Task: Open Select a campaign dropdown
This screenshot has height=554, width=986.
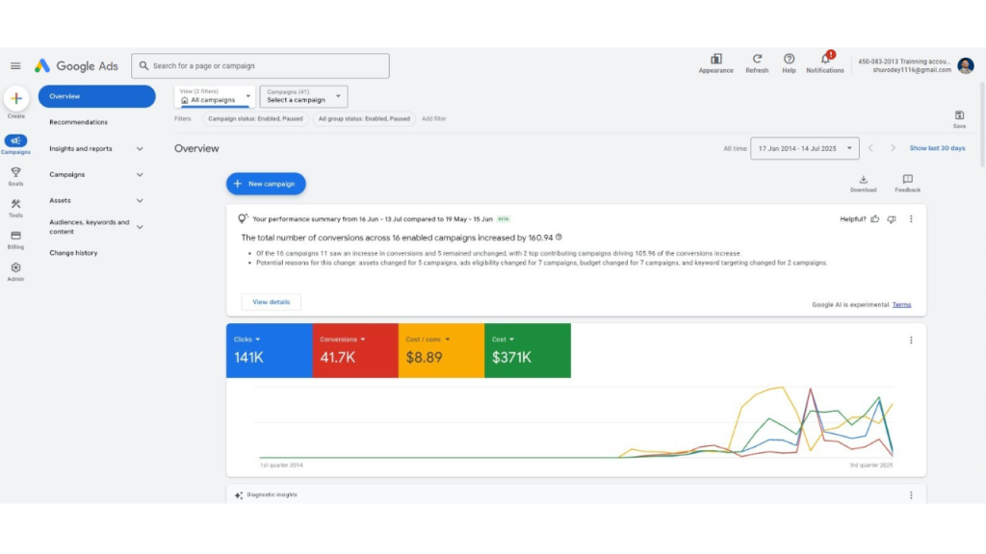Action: [x=303, y=96]
